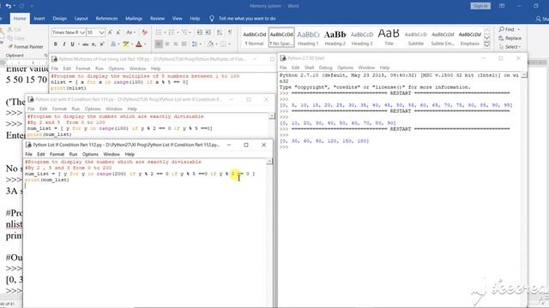Click the Share icon at top right
549x308 pixels.
click(x=541, y=19)
